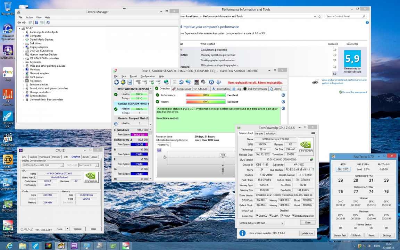Click Forward arrow in Device Manager toolbar
400x250 pixels.
click(x=24, y=23)
